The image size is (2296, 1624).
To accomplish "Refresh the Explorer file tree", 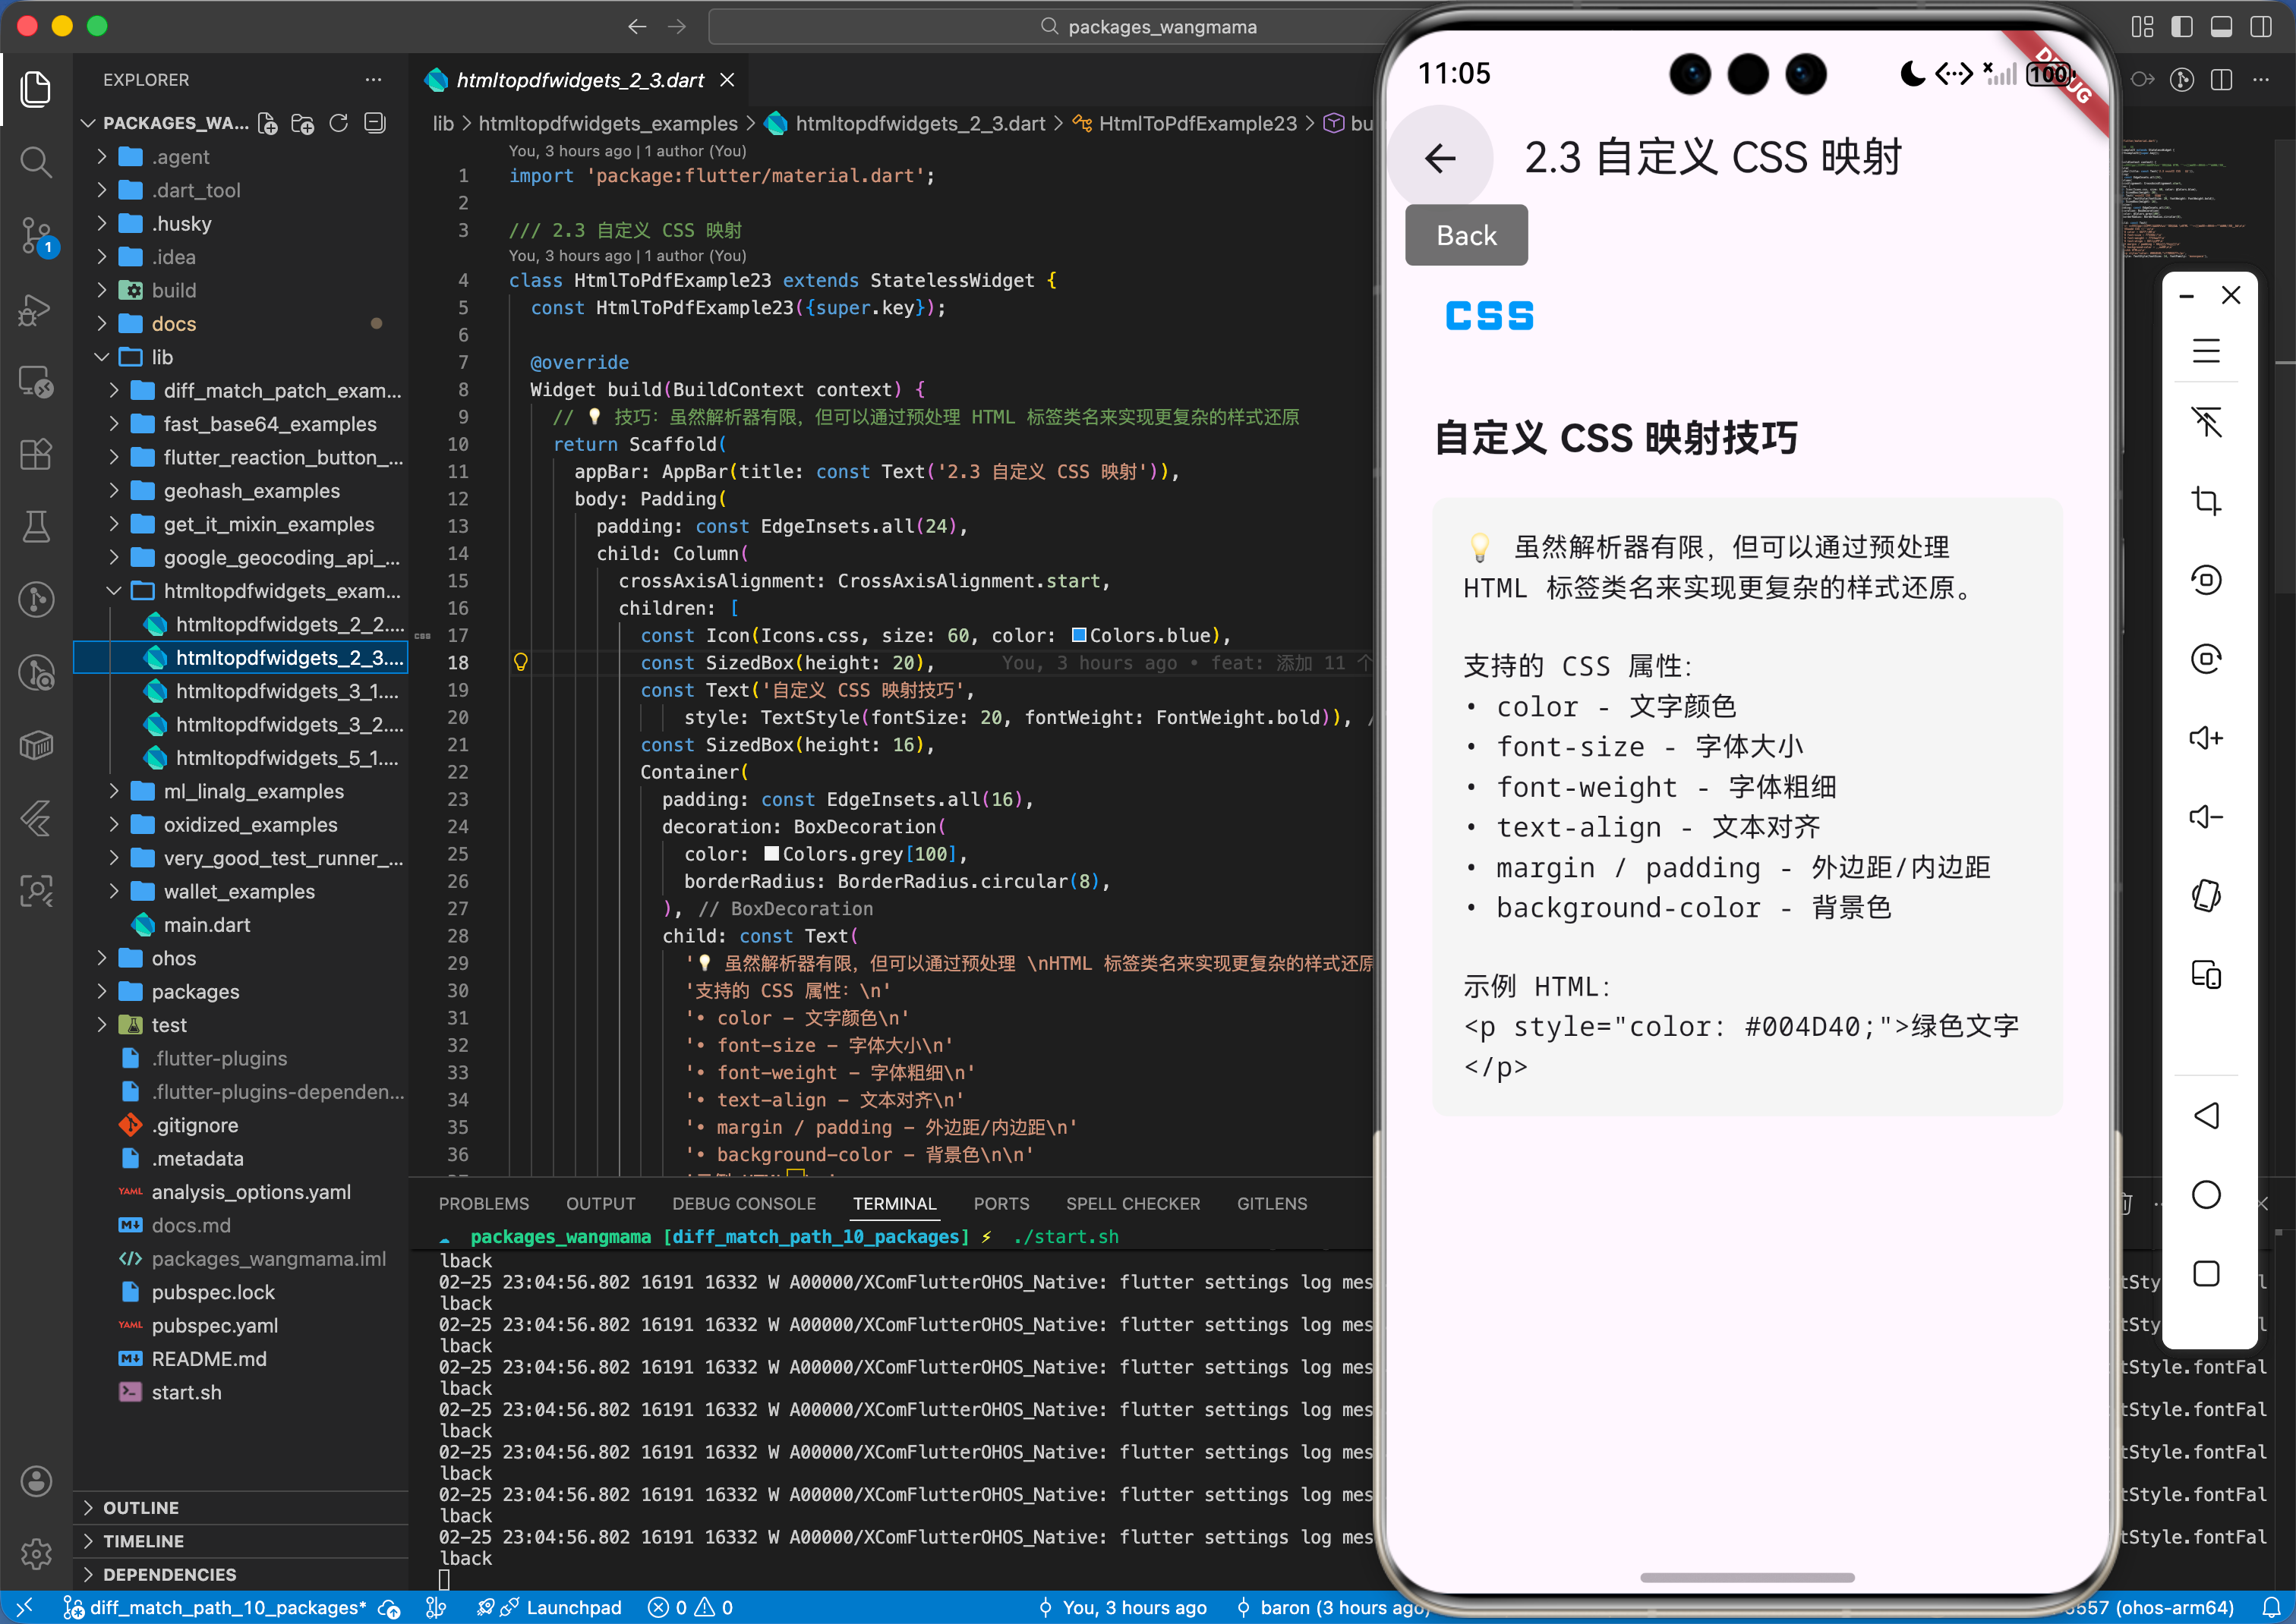I will tap(338, 123).
